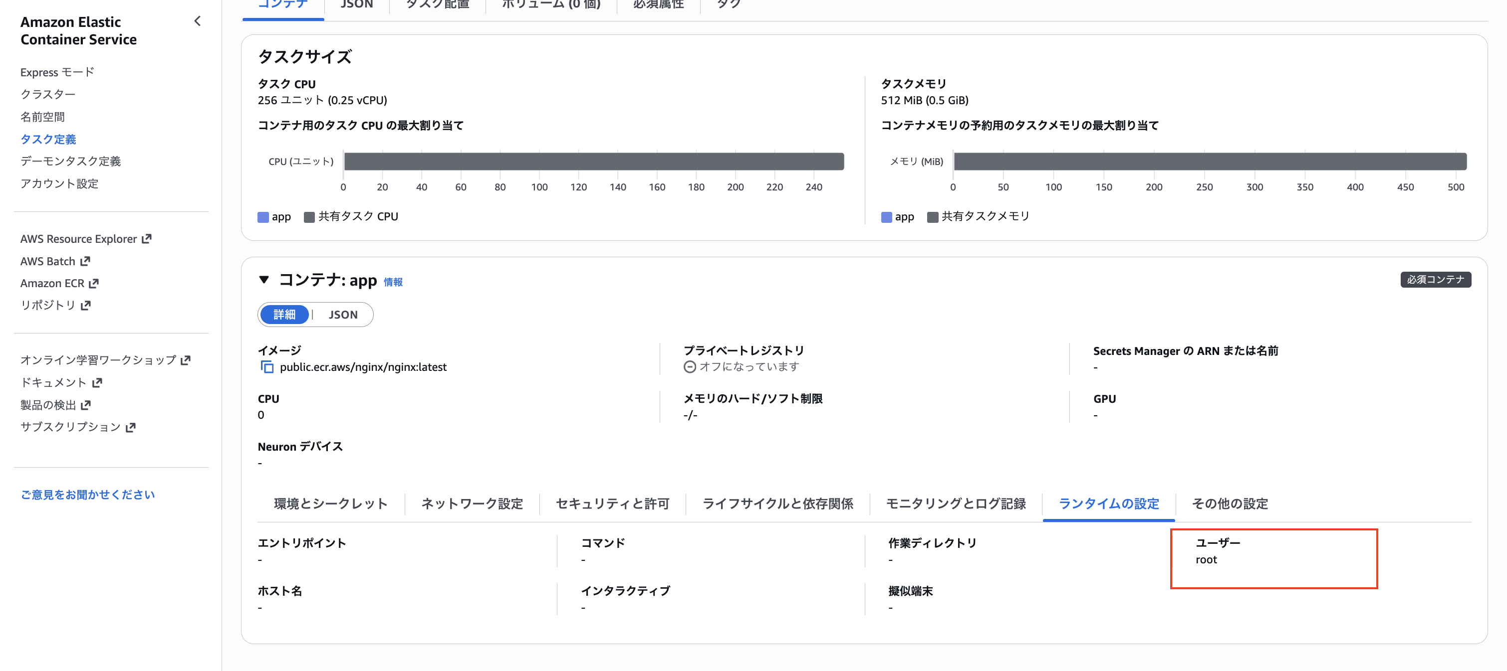Click the 必須コンテナ badge
This screenshot has height=671, width=1507.
(1436, 279)
